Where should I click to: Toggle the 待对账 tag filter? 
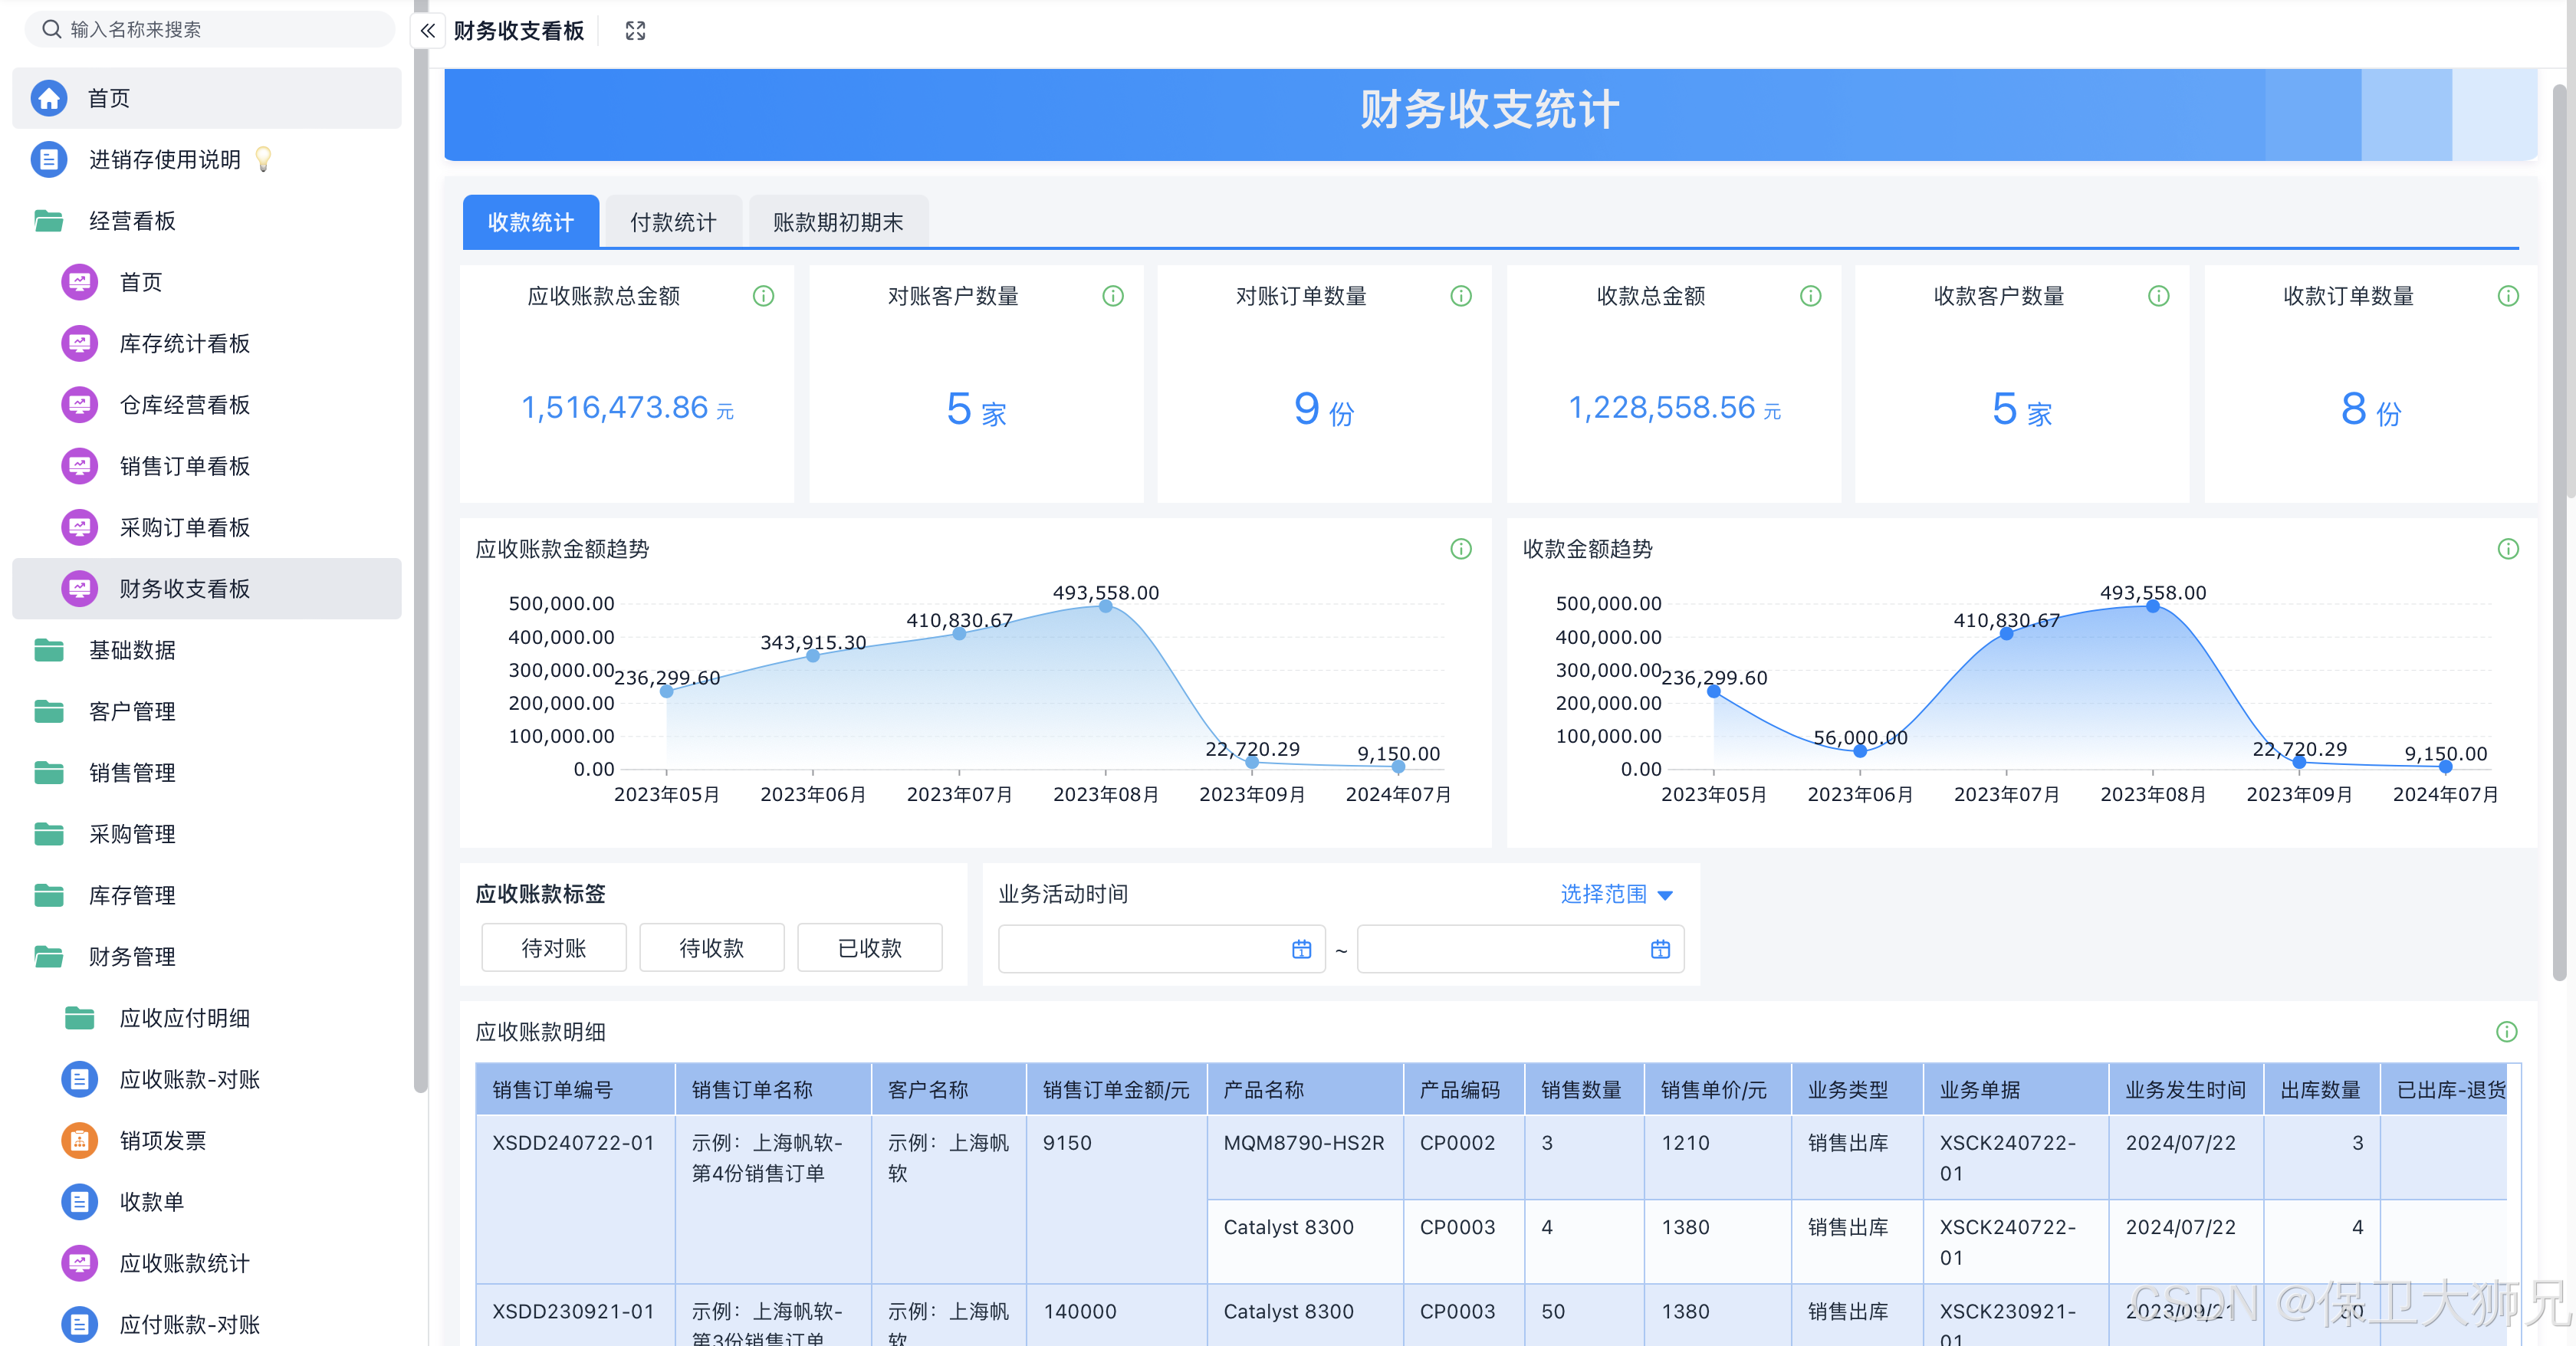coord(554,948)
